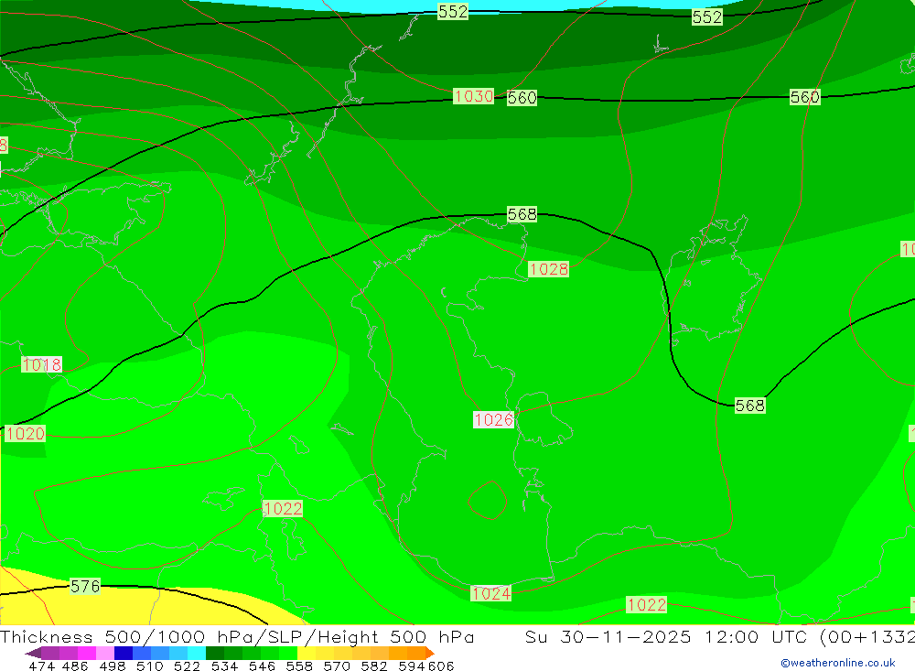Click the legend value 606
The width and height of the screenshot is (915, 671).
(441, 666)
